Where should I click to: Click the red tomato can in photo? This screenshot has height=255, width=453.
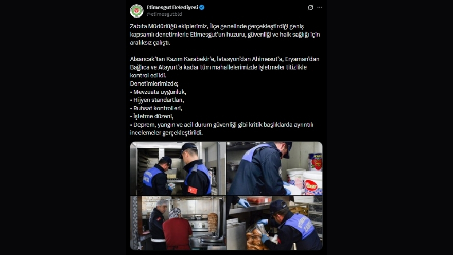(x=315, y=161)
